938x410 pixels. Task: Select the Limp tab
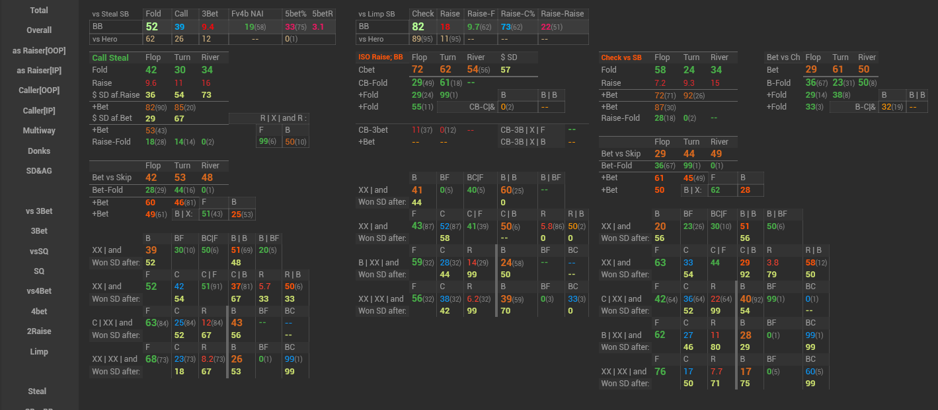(x=39, y=351)
